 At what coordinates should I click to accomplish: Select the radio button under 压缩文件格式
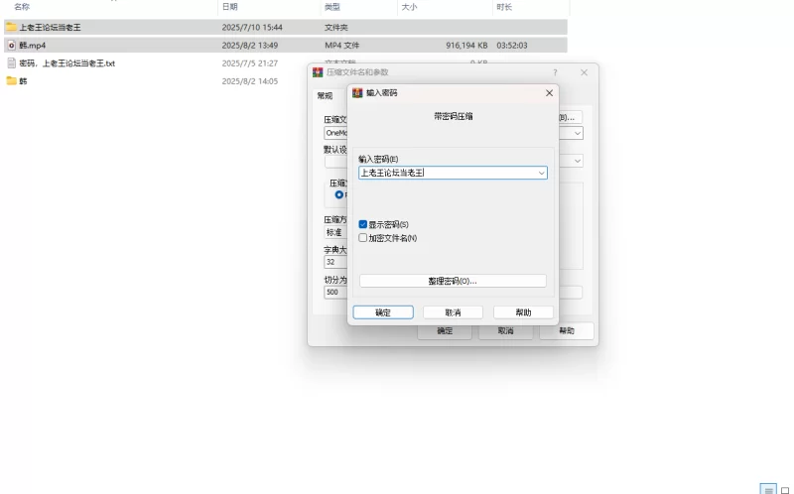tap(338, 194)
